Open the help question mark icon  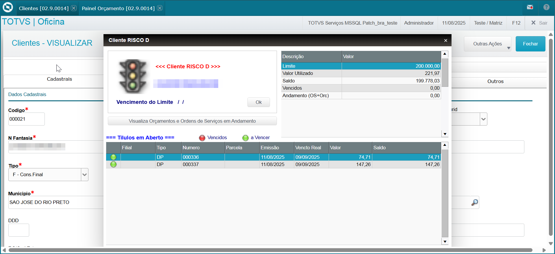[x=546, y=7]
